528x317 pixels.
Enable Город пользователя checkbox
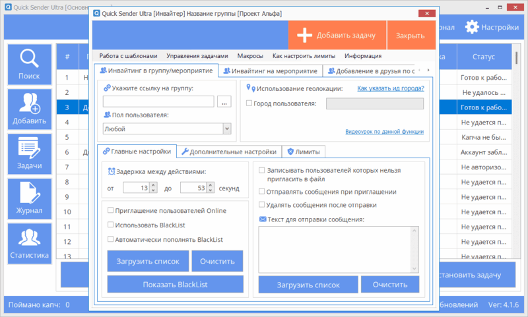249,103
